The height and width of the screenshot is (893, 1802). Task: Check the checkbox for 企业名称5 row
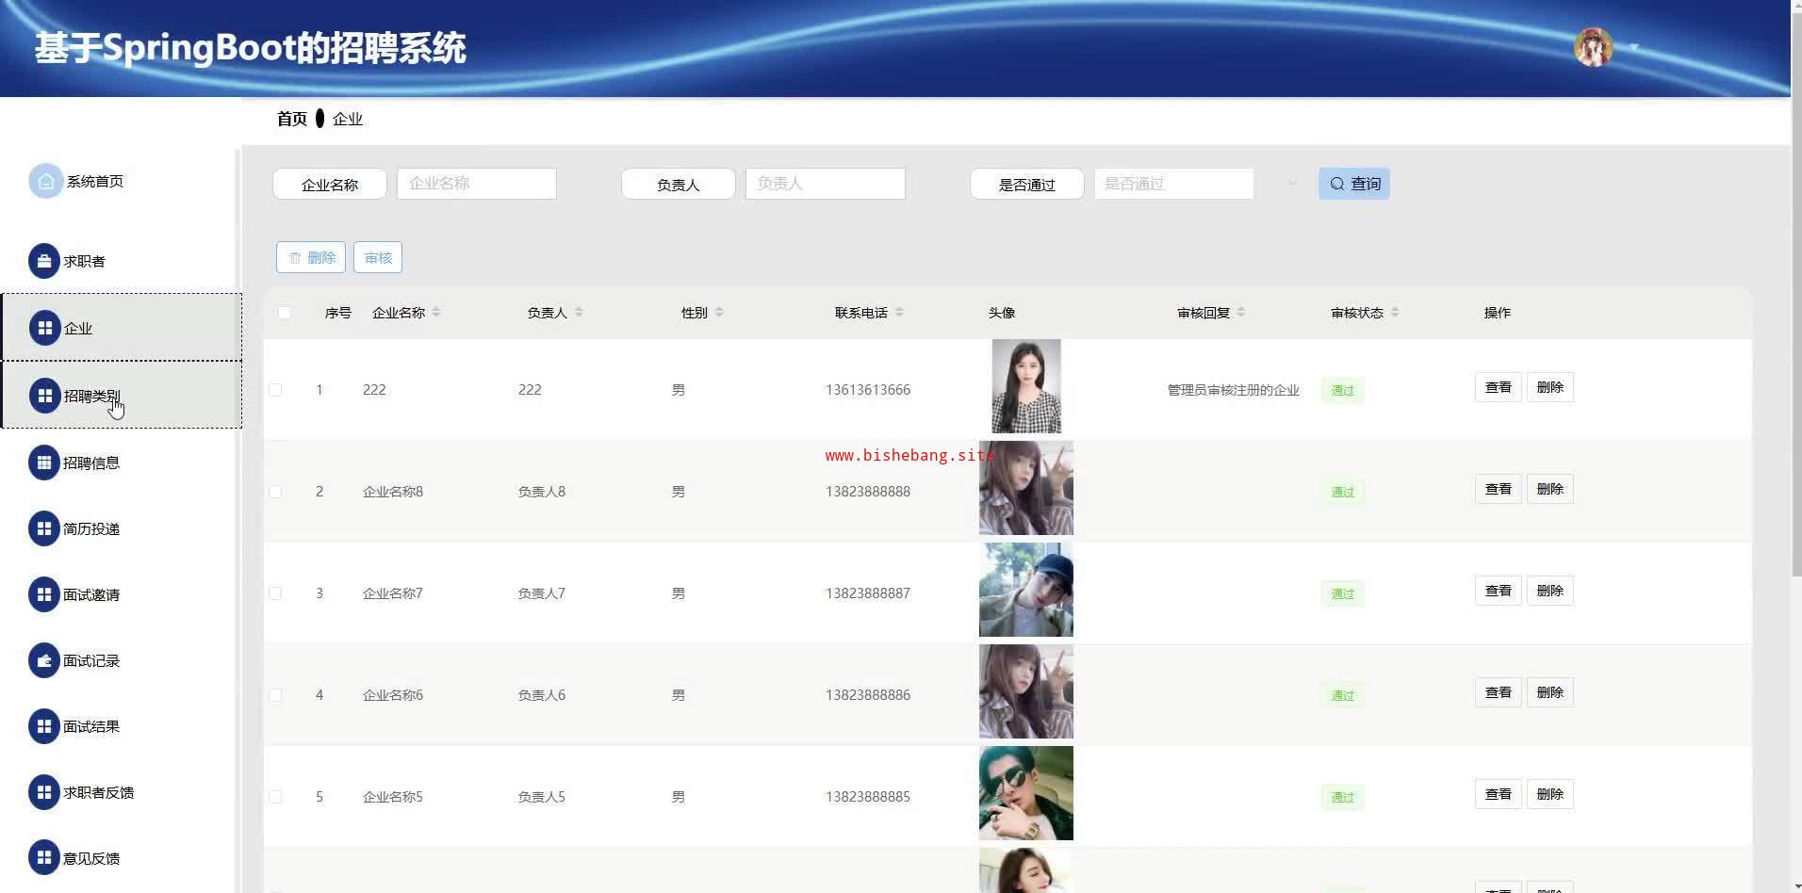(275, 797)
